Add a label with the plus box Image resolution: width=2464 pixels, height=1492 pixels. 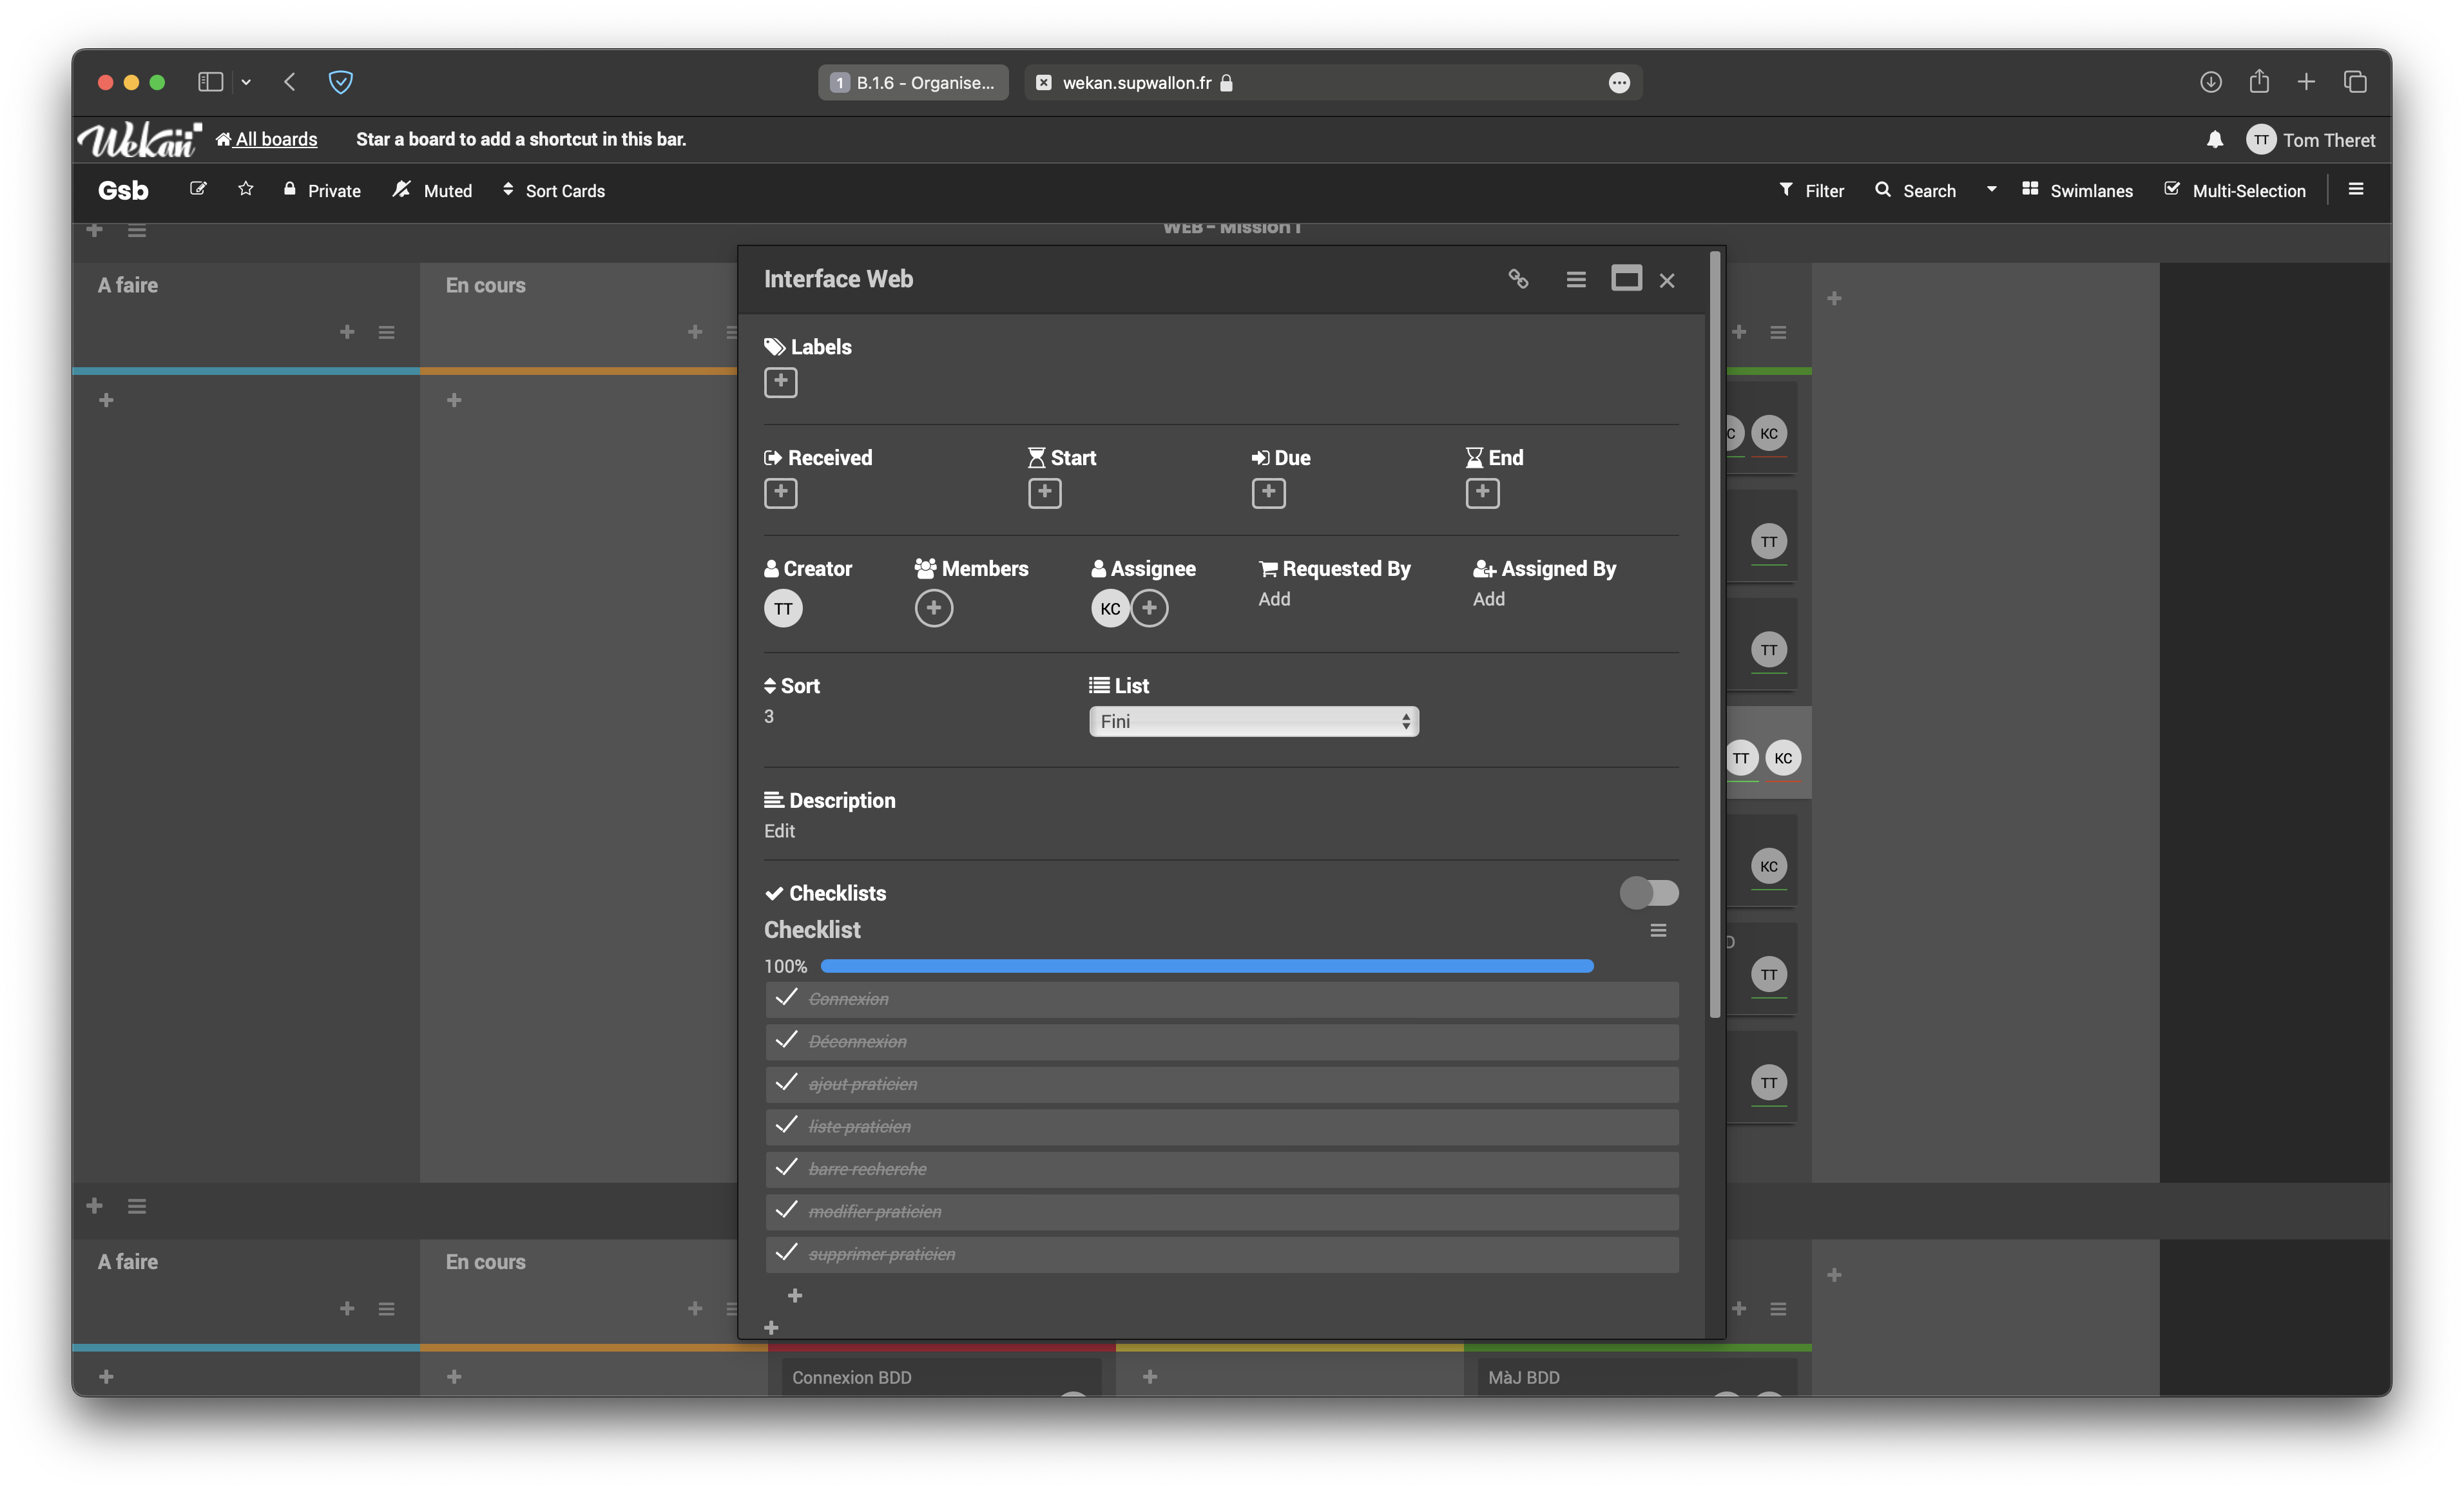pyautogui.click(x=781, y=382)
